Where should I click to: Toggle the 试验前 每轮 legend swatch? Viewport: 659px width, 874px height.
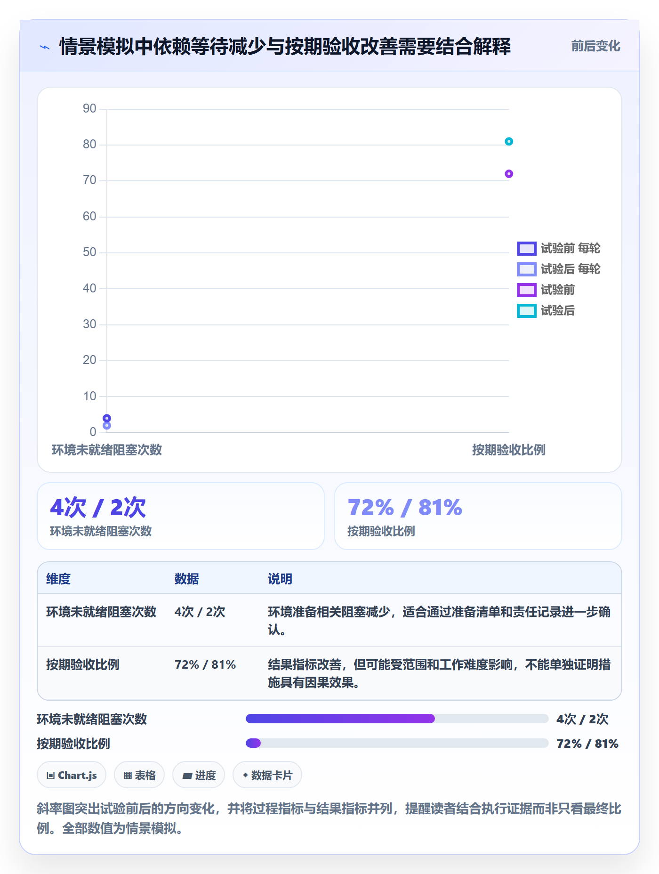pos(527,248)
